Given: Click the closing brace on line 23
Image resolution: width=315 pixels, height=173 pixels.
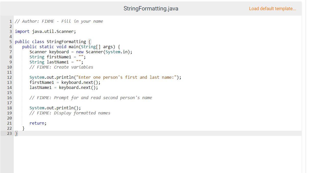Looking at the screenshot, I should coord(16,133).
